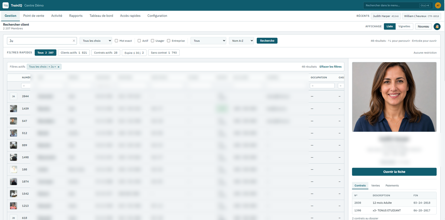Click the photo thumbnail of member 547
This screenshot has height=220, width=445.
point(13,121)
